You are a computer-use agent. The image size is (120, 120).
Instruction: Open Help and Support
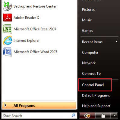coord(96,106)
